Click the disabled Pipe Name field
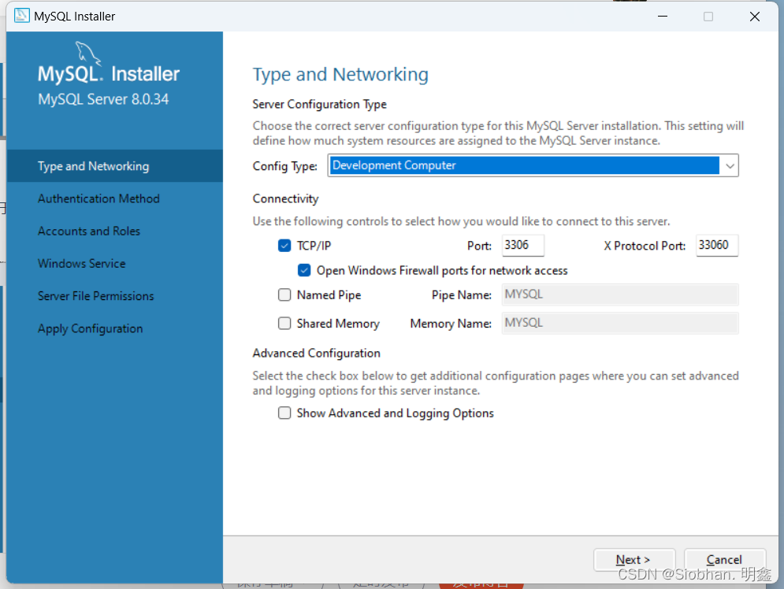This screenshot has height=589, width=784. [620, 294]
